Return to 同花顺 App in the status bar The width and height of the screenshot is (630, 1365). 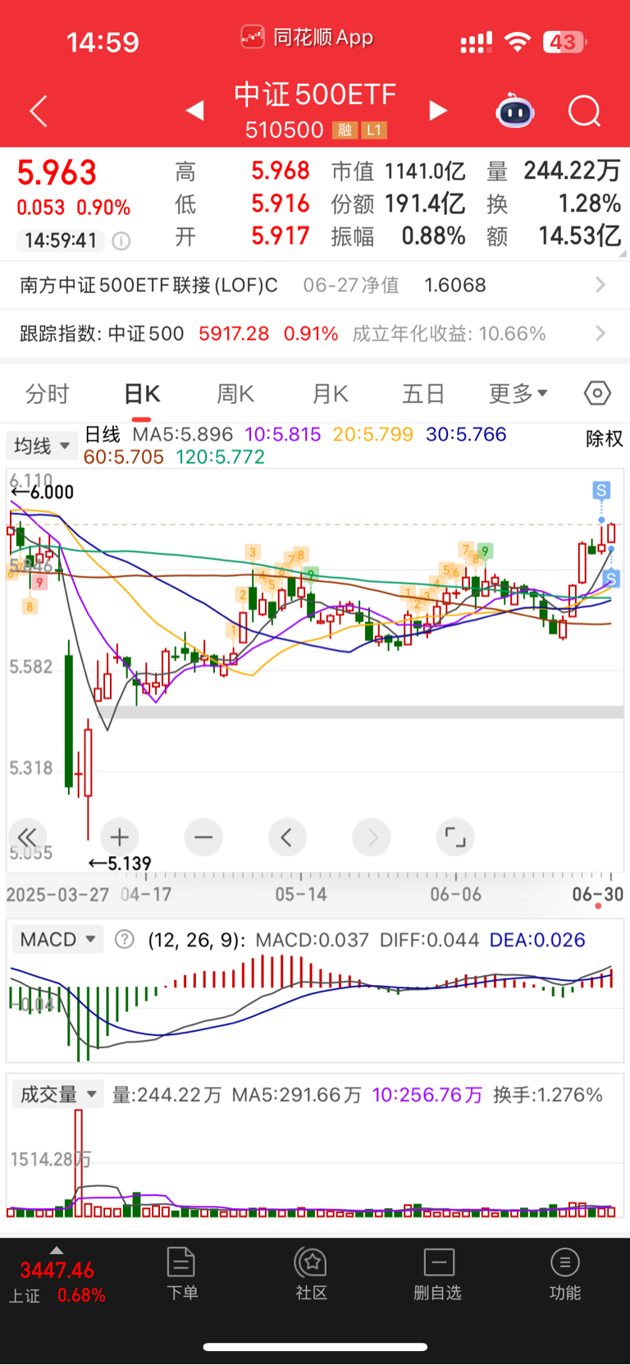(x=308, y=37)
